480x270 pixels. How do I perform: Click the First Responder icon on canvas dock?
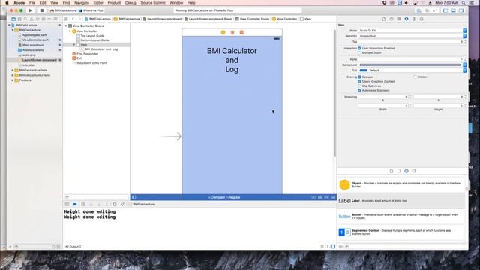[232, 32]
